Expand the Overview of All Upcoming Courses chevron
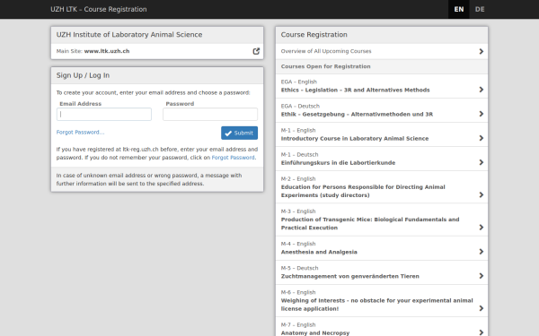This screenshot has height=336, width=539. 482,51
